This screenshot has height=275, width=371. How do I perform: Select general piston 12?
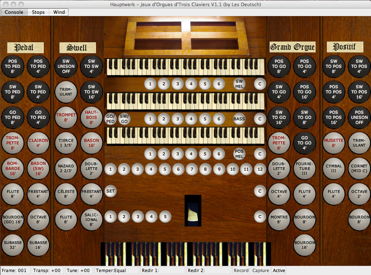click(260, 169)
